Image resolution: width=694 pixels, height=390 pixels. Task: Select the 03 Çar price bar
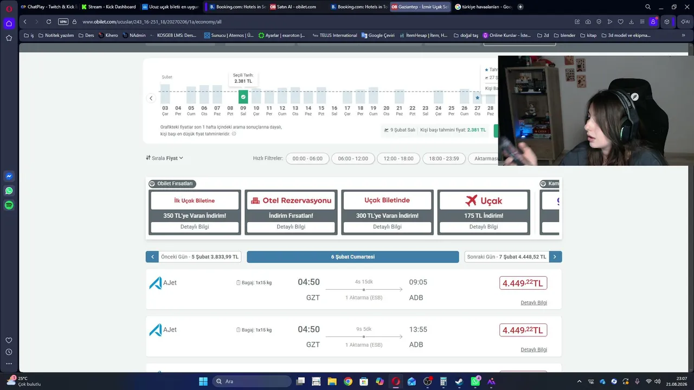165,94
